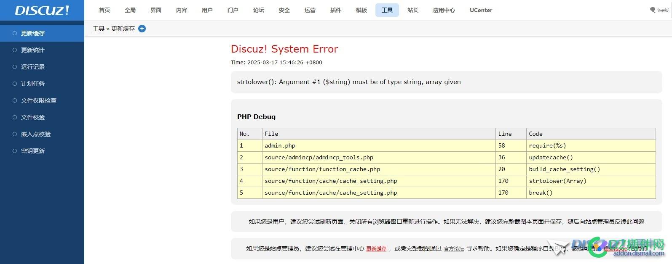Switch to the 首页 top menu
The image size is (672, 264).
(x=104, y=10)
